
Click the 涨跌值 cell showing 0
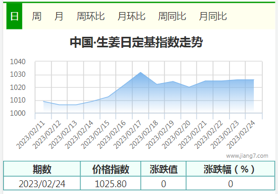(163, 183)
